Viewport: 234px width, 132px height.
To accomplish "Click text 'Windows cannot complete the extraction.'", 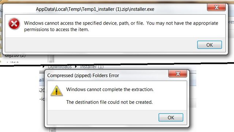I will tap(110, 90).
